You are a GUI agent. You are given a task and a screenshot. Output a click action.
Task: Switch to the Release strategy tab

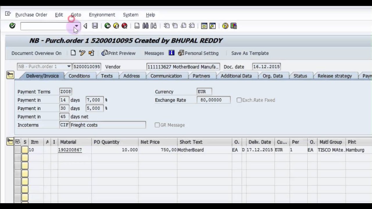(x=335, y=76)
